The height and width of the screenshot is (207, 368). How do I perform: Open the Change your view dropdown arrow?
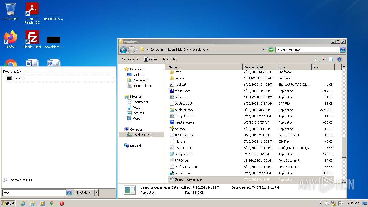click(x=324, y=59)
